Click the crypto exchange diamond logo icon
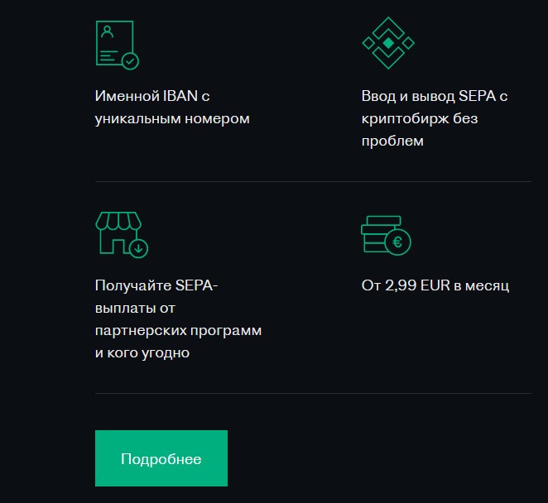 click(387, 42)
